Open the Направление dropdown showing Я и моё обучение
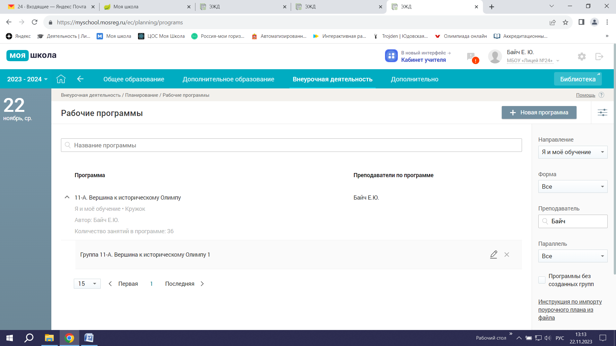The width and height of the screenshot is (616, 346). [x=573, y=152]
